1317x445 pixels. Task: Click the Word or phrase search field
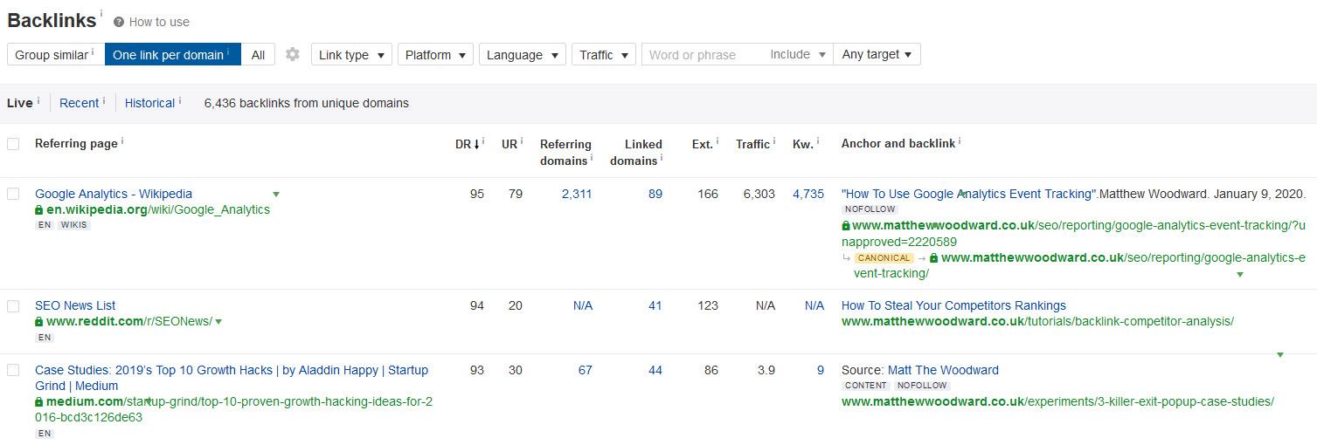(x=704, y=54)
